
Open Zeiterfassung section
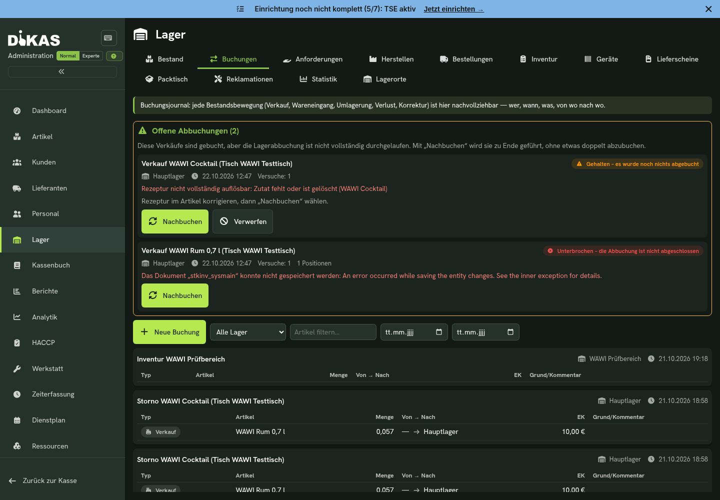[62, 394]
